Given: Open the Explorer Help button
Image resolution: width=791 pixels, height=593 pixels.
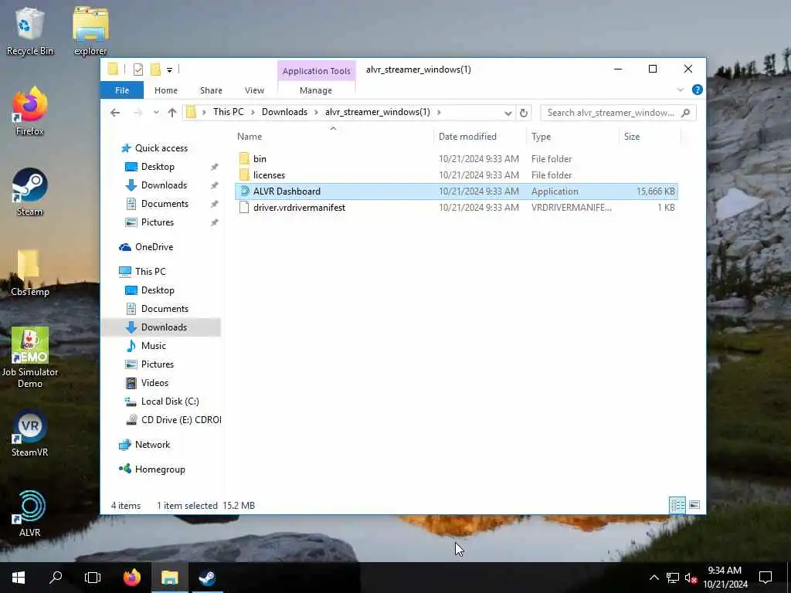Looking at the screenshot, I should [x=698, y=90].
